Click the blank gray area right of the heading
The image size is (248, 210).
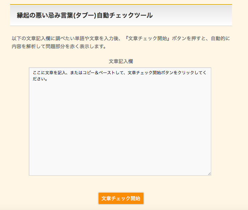[194, 15]
